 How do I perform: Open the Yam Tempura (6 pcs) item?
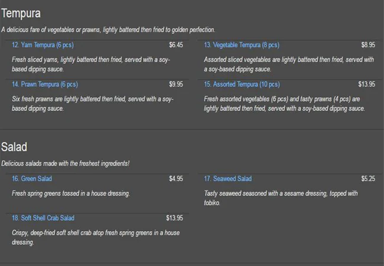pyautogui.click(x=43, y=45)
